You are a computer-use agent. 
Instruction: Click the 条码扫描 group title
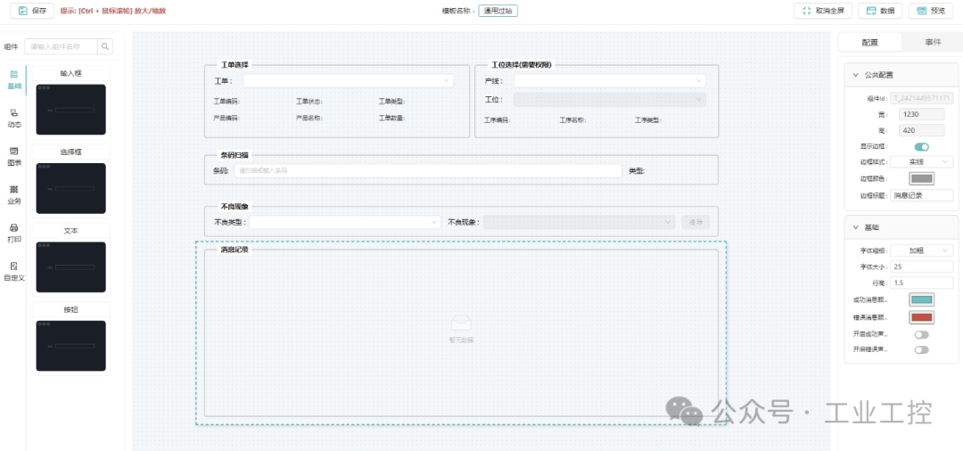(235, 155)
